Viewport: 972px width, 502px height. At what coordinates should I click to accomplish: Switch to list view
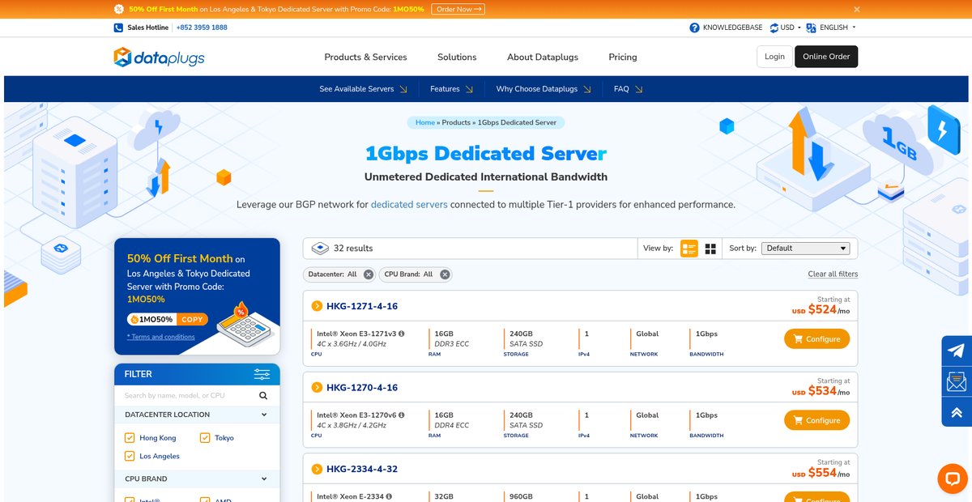click(x=689, y=249)
